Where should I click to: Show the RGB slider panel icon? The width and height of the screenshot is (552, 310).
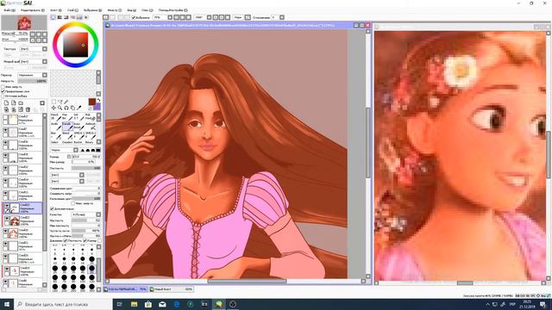tap(60, 17)
